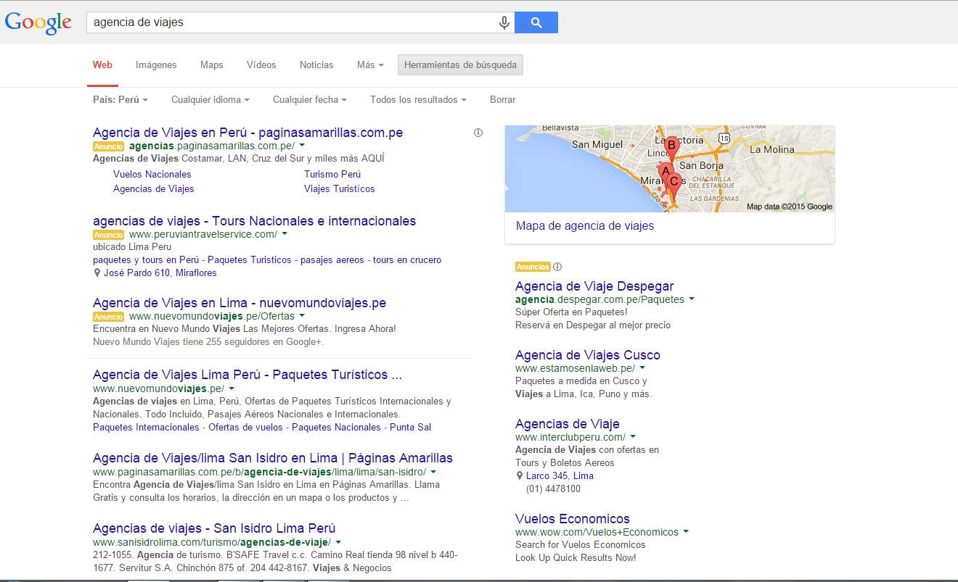958x582 pixels.
Task: Open Vuelos Nacionales sitelink
Action: coord(152,174)
